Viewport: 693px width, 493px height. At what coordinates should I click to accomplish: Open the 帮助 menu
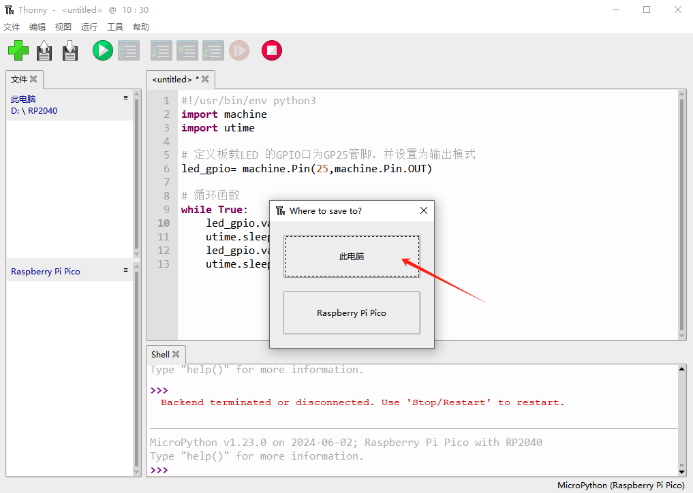(x=141, y=27)
